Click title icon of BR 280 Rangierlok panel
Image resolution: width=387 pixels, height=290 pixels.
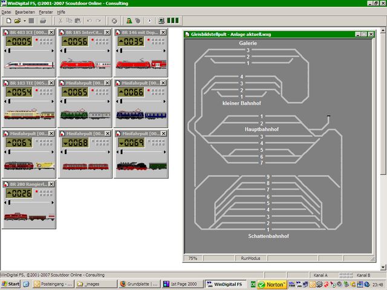6,184
